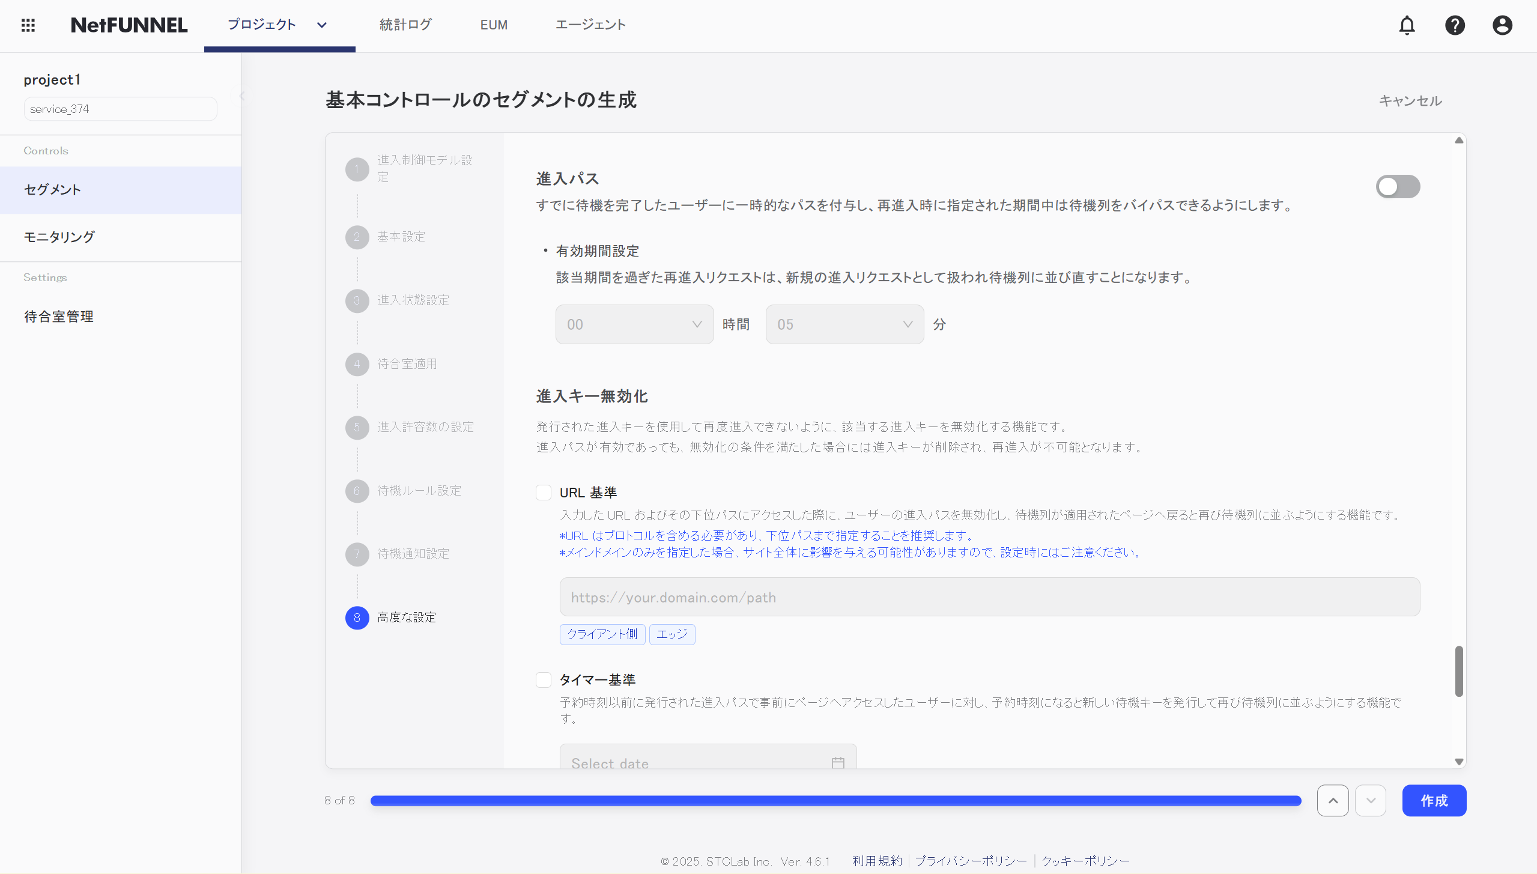1537x874 pixels.
Task: Enable the 進入パス toggle switch
Action: click(x=1398, y=186)
